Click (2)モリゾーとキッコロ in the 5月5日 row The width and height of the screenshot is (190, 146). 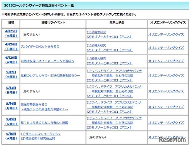(x=110, y=127)
